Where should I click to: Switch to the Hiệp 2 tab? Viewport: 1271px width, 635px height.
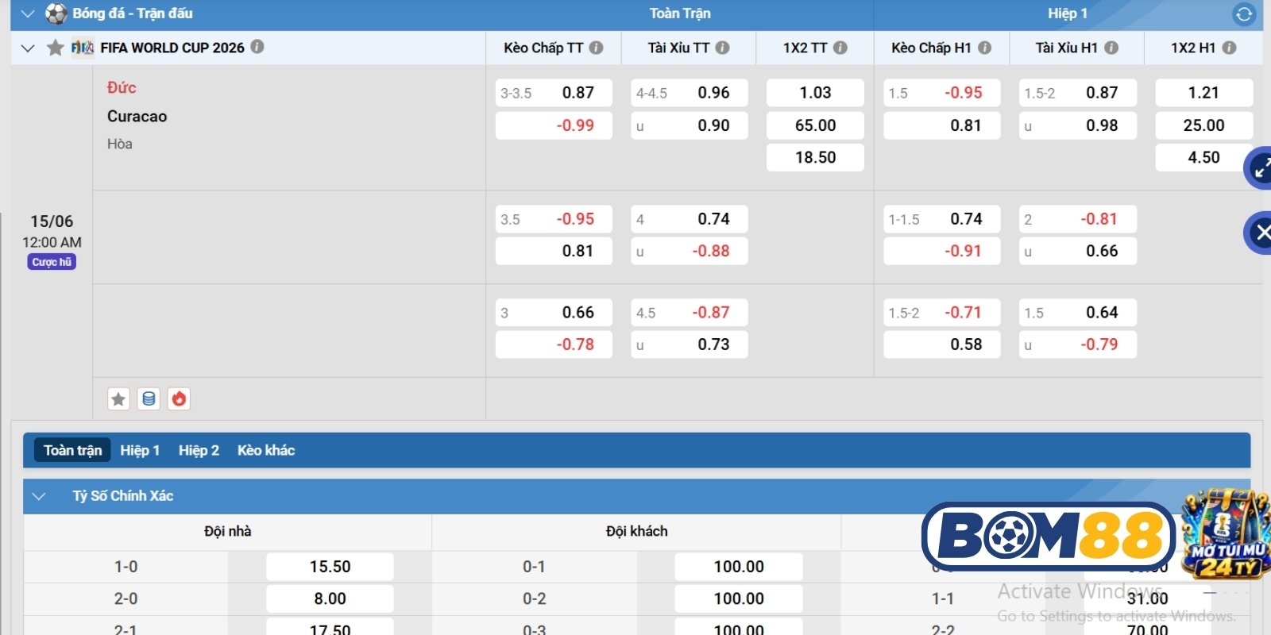(199, 450)
